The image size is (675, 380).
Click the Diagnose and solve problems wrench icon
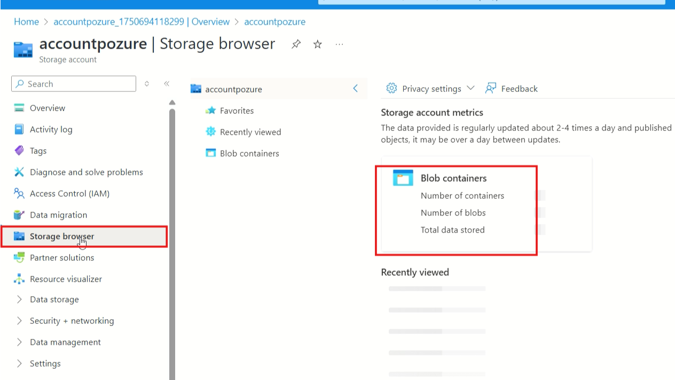coord(19,172)
